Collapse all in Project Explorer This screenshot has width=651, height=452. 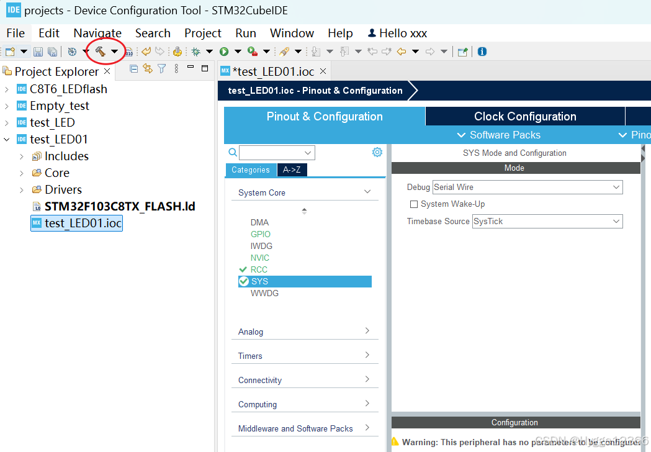pos(133,69)
